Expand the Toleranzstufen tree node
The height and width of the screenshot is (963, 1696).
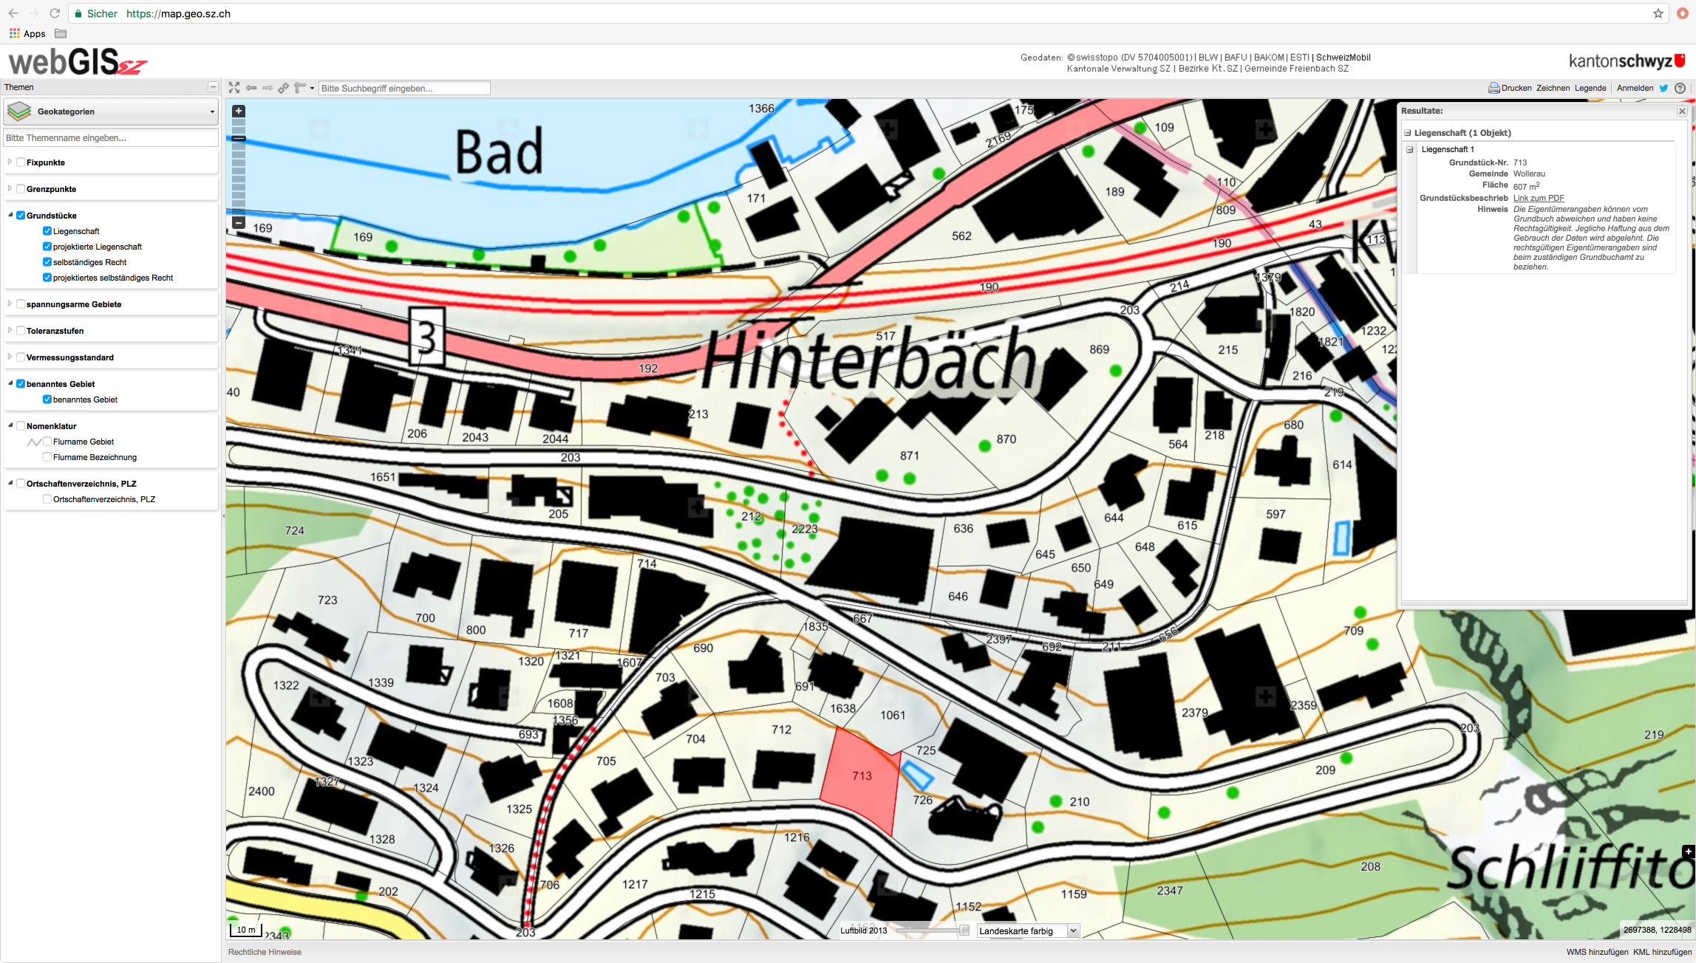tap(10, 331)
